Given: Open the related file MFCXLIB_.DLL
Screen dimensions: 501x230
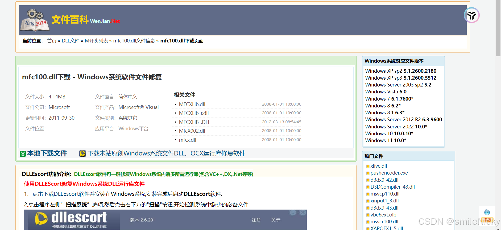Looking at the screenshot, I should click(194, 122).
